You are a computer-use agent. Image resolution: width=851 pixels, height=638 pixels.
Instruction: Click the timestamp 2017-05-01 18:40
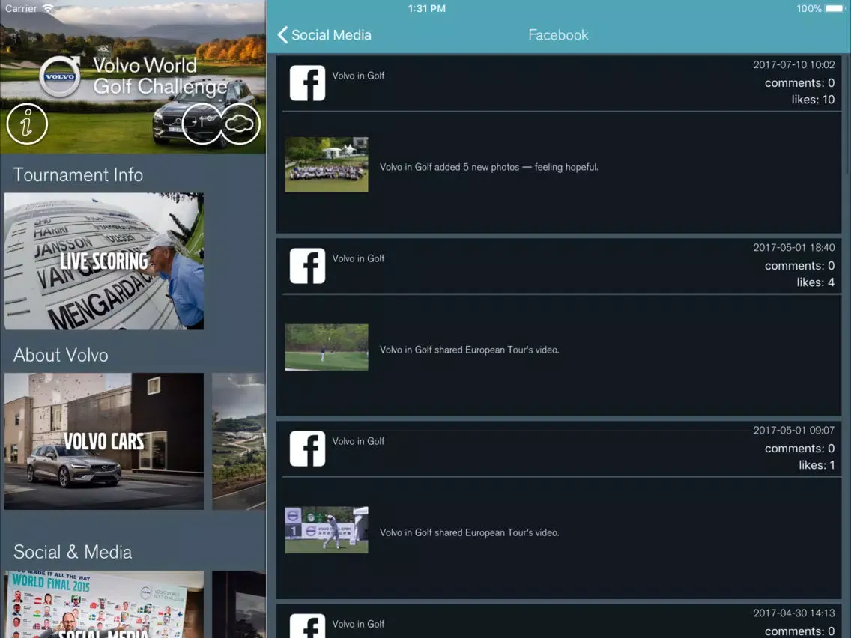(794, 247)
